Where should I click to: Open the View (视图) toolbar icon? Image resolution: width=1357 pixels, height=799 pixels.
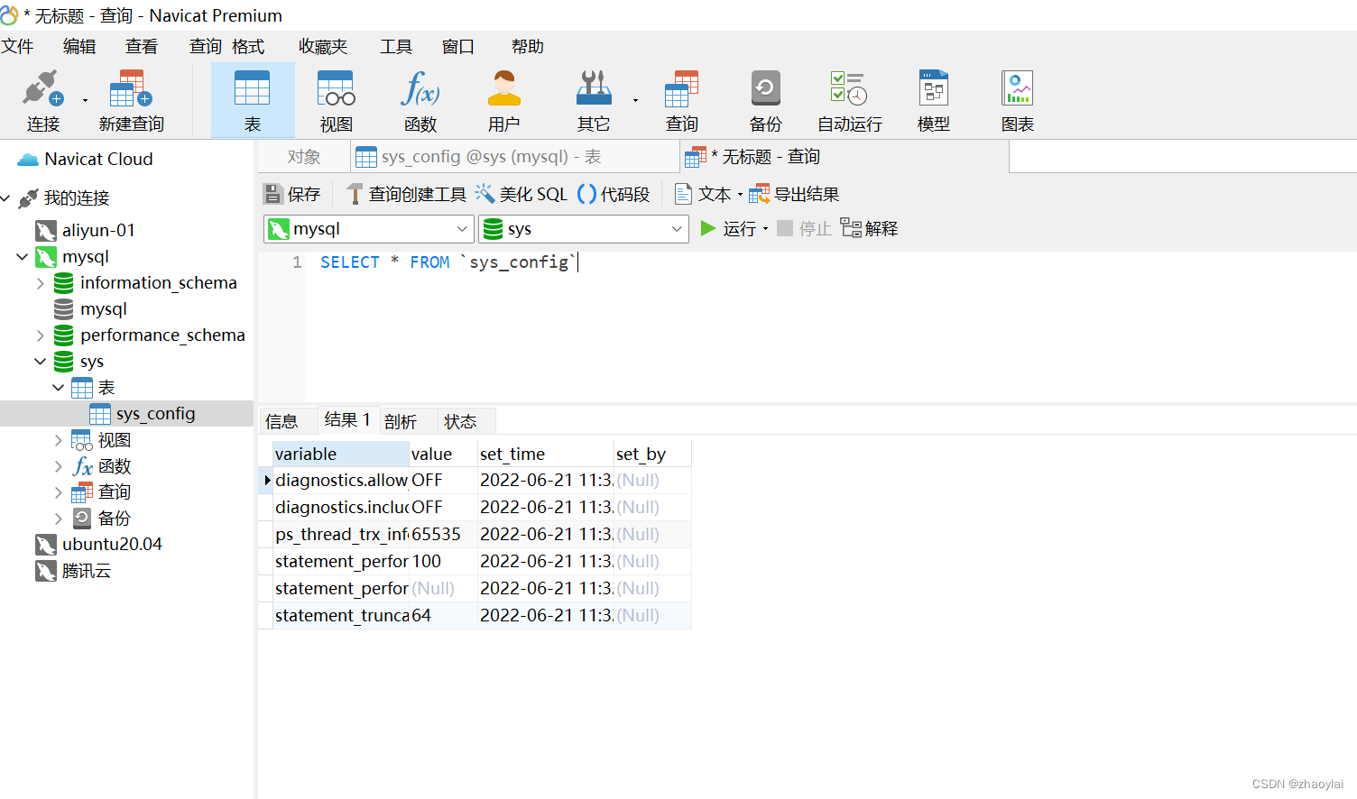pos(336,100)
